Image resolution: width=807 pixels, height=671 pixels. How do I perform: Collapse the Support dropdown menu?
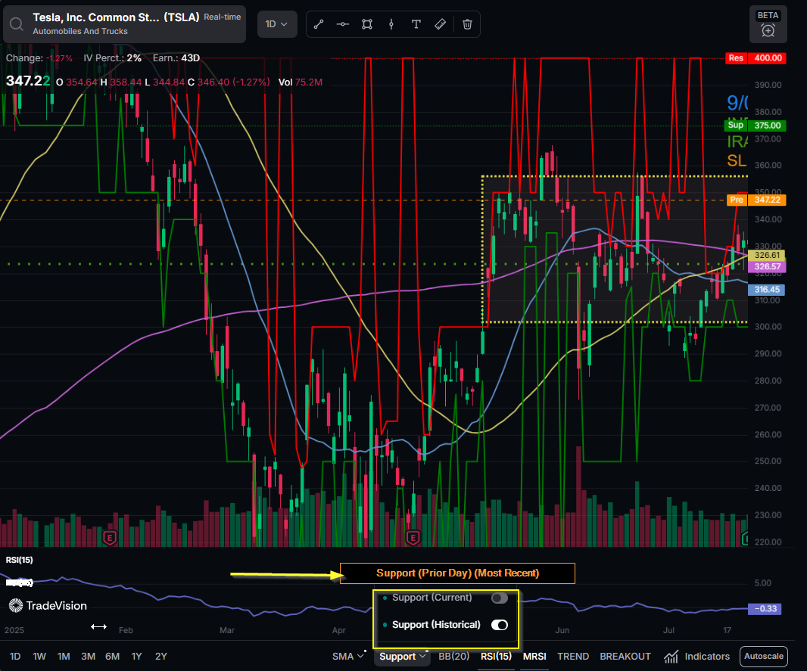coord(403,656)
